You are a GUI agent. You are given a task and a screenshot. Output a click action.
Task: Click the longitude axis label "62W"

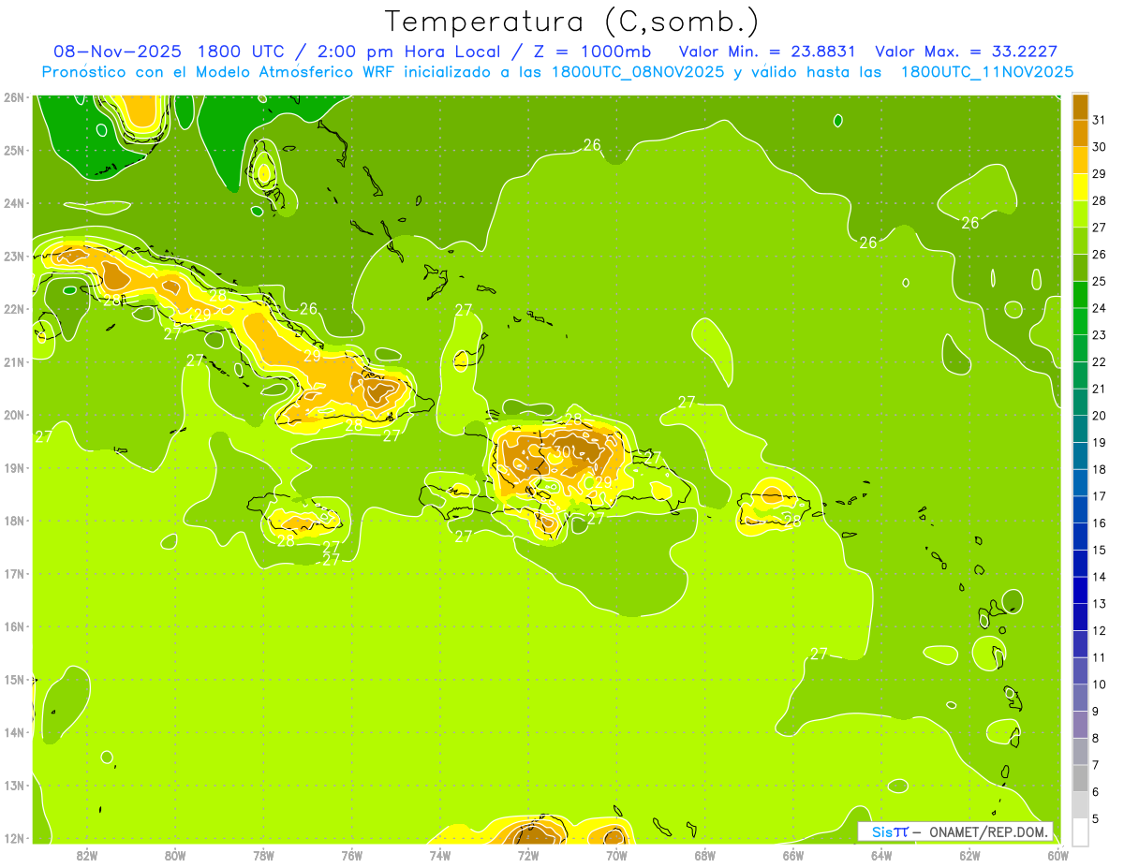coord(969,855)
